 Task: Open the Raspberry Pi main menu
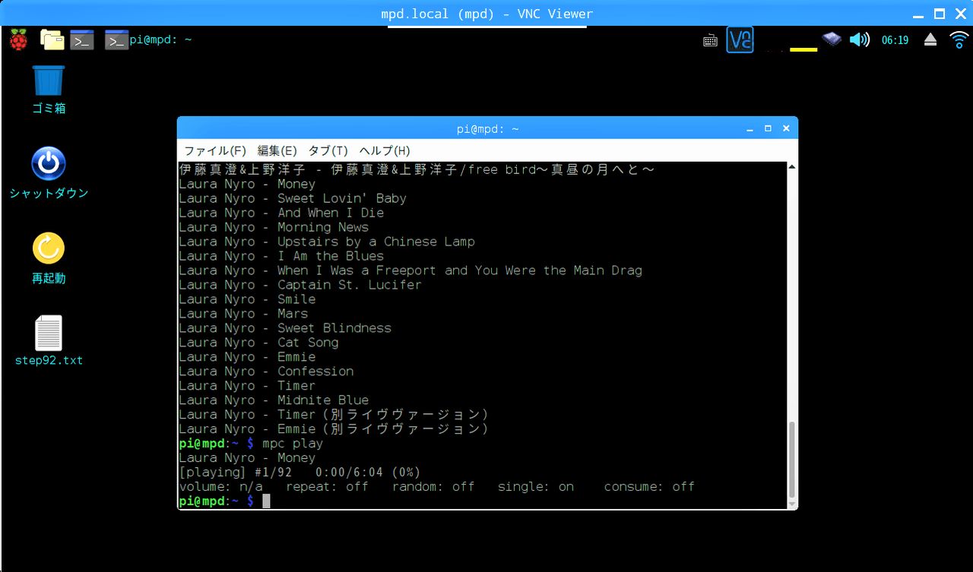17,40
